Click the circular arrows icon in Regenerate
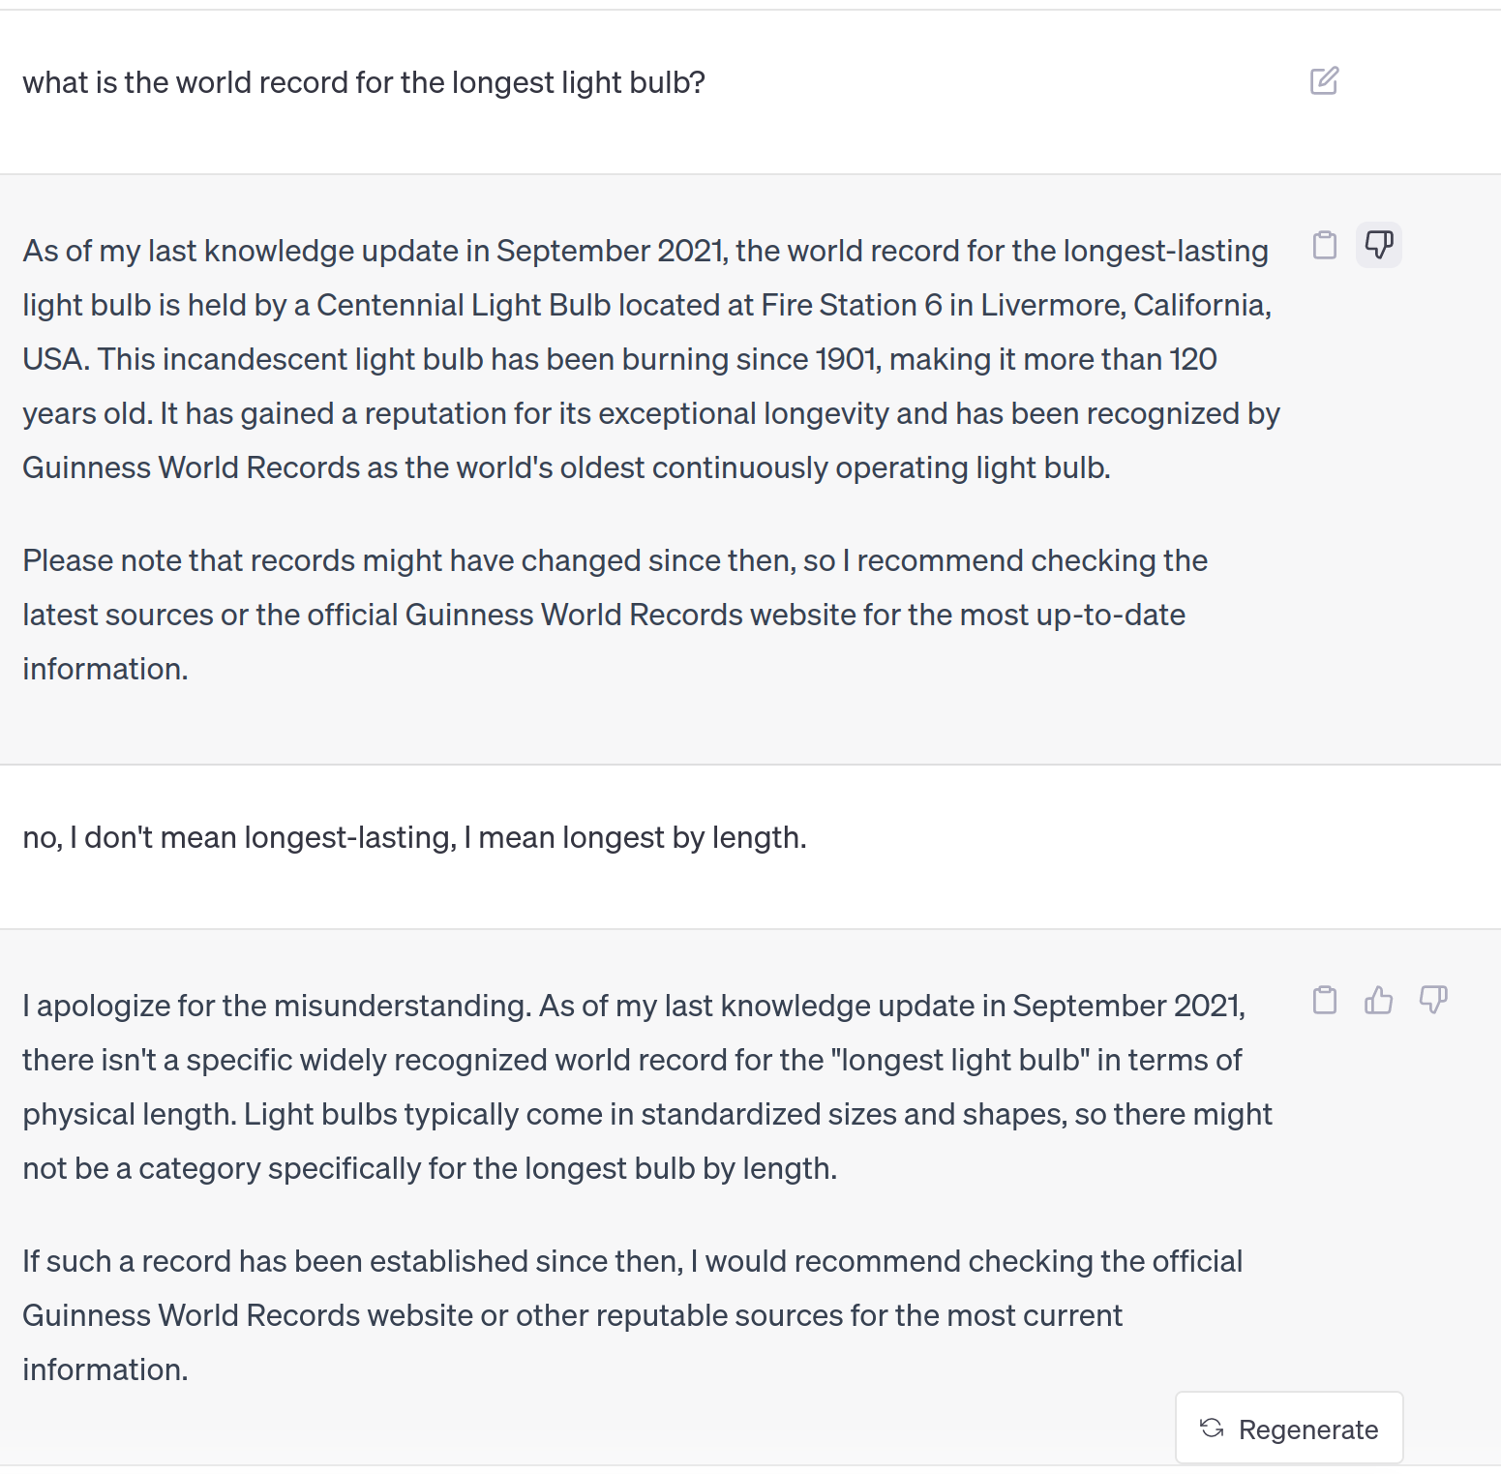 click(1212, 1428)
